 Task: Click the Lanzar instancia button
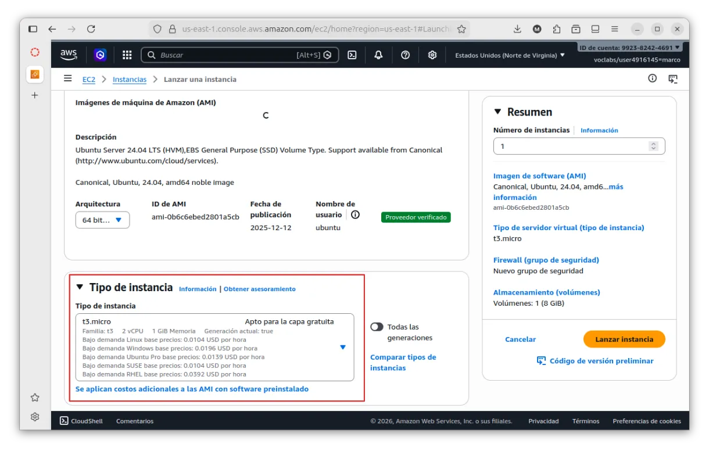(624, 339)
